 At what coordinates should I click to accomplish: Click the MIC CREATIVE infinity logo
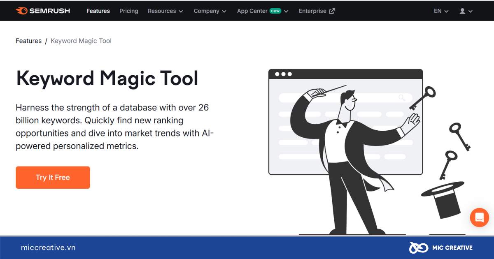click(418, 247)
